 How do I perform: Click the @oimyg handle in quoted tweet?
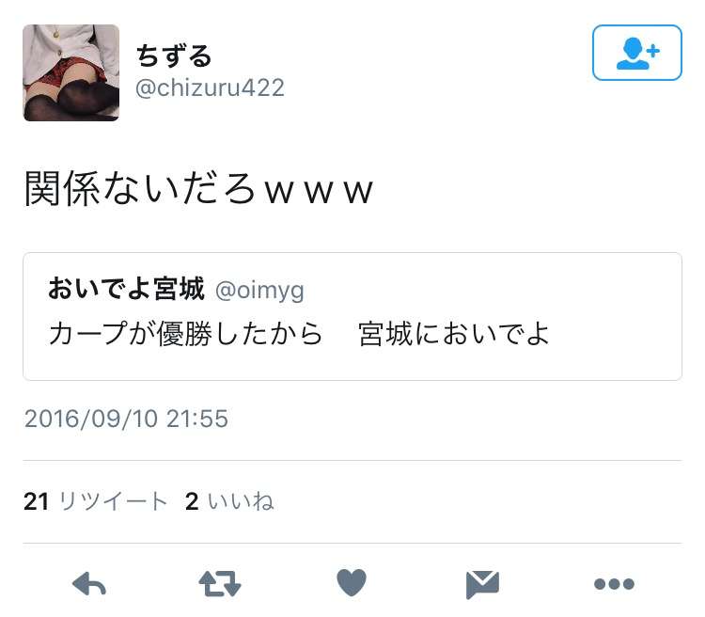(x=259, y=291)
